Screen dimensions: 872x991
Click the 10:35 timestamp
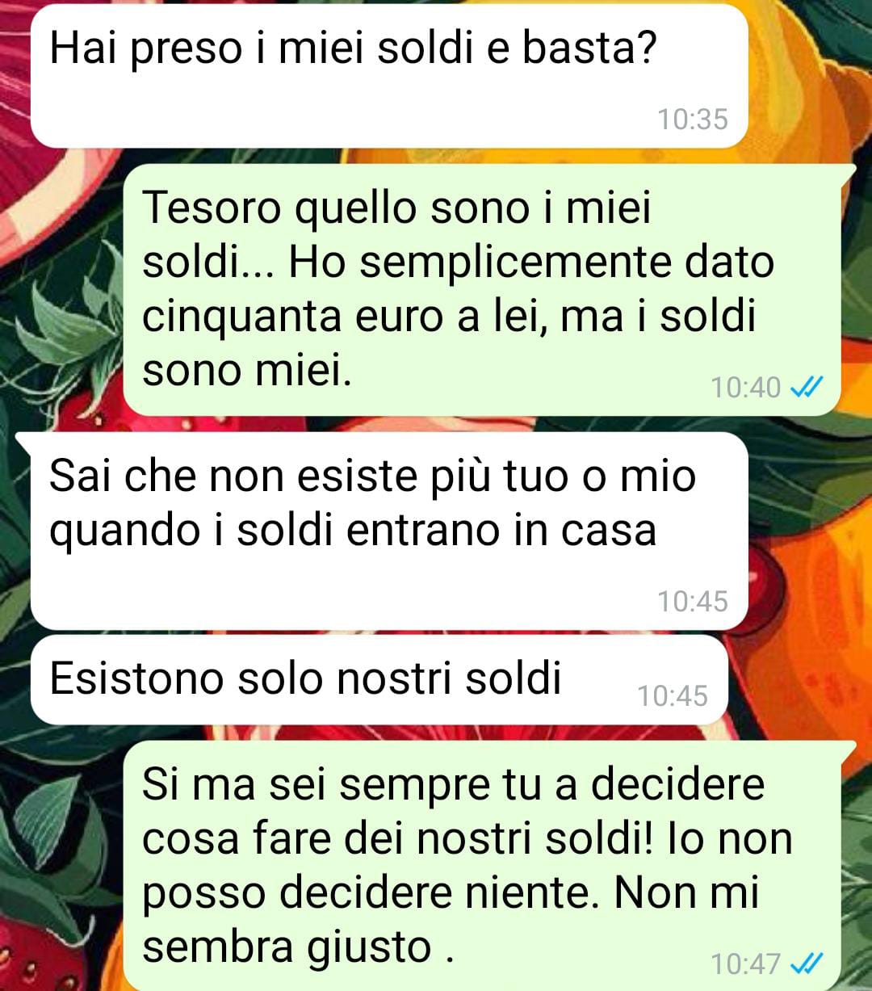point(692,120)
